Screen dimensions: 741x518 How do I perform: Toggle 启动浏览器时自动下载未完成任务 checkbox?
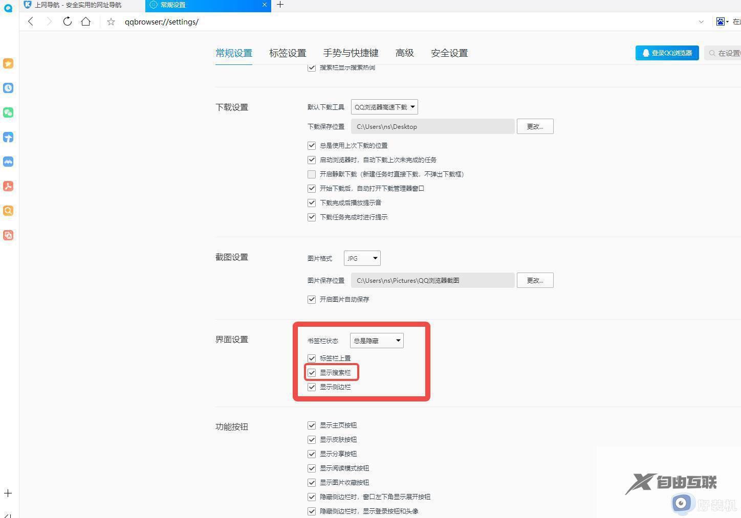312,160
